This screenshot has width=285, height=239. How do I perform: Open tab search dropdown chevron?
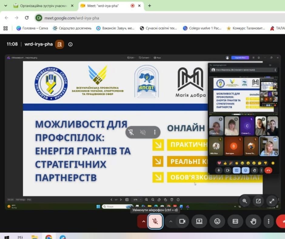point(6,6)
